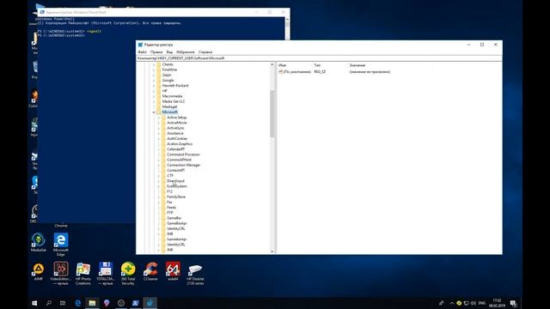Click the ENG language indicator in tray

(x=482, y=303)
